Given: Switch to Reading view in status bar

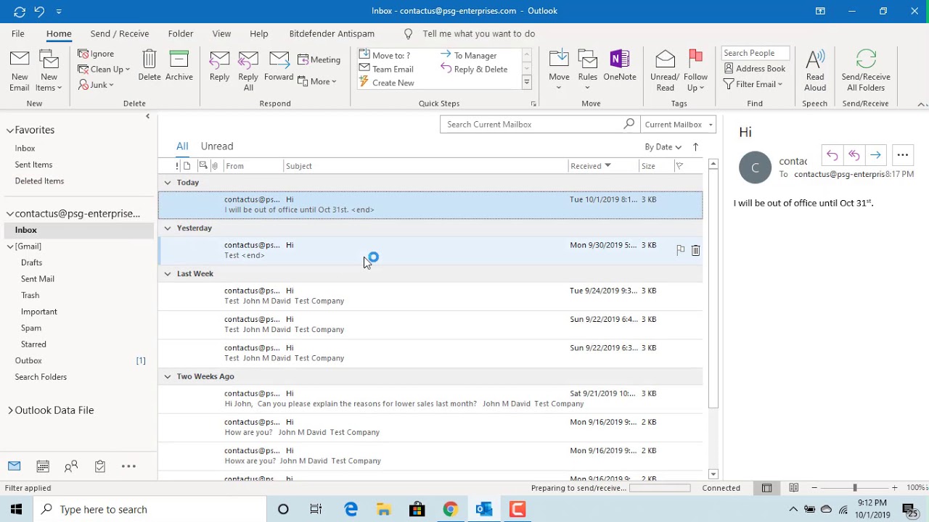Looking at the screenshot, I should (x=794, y=488).
